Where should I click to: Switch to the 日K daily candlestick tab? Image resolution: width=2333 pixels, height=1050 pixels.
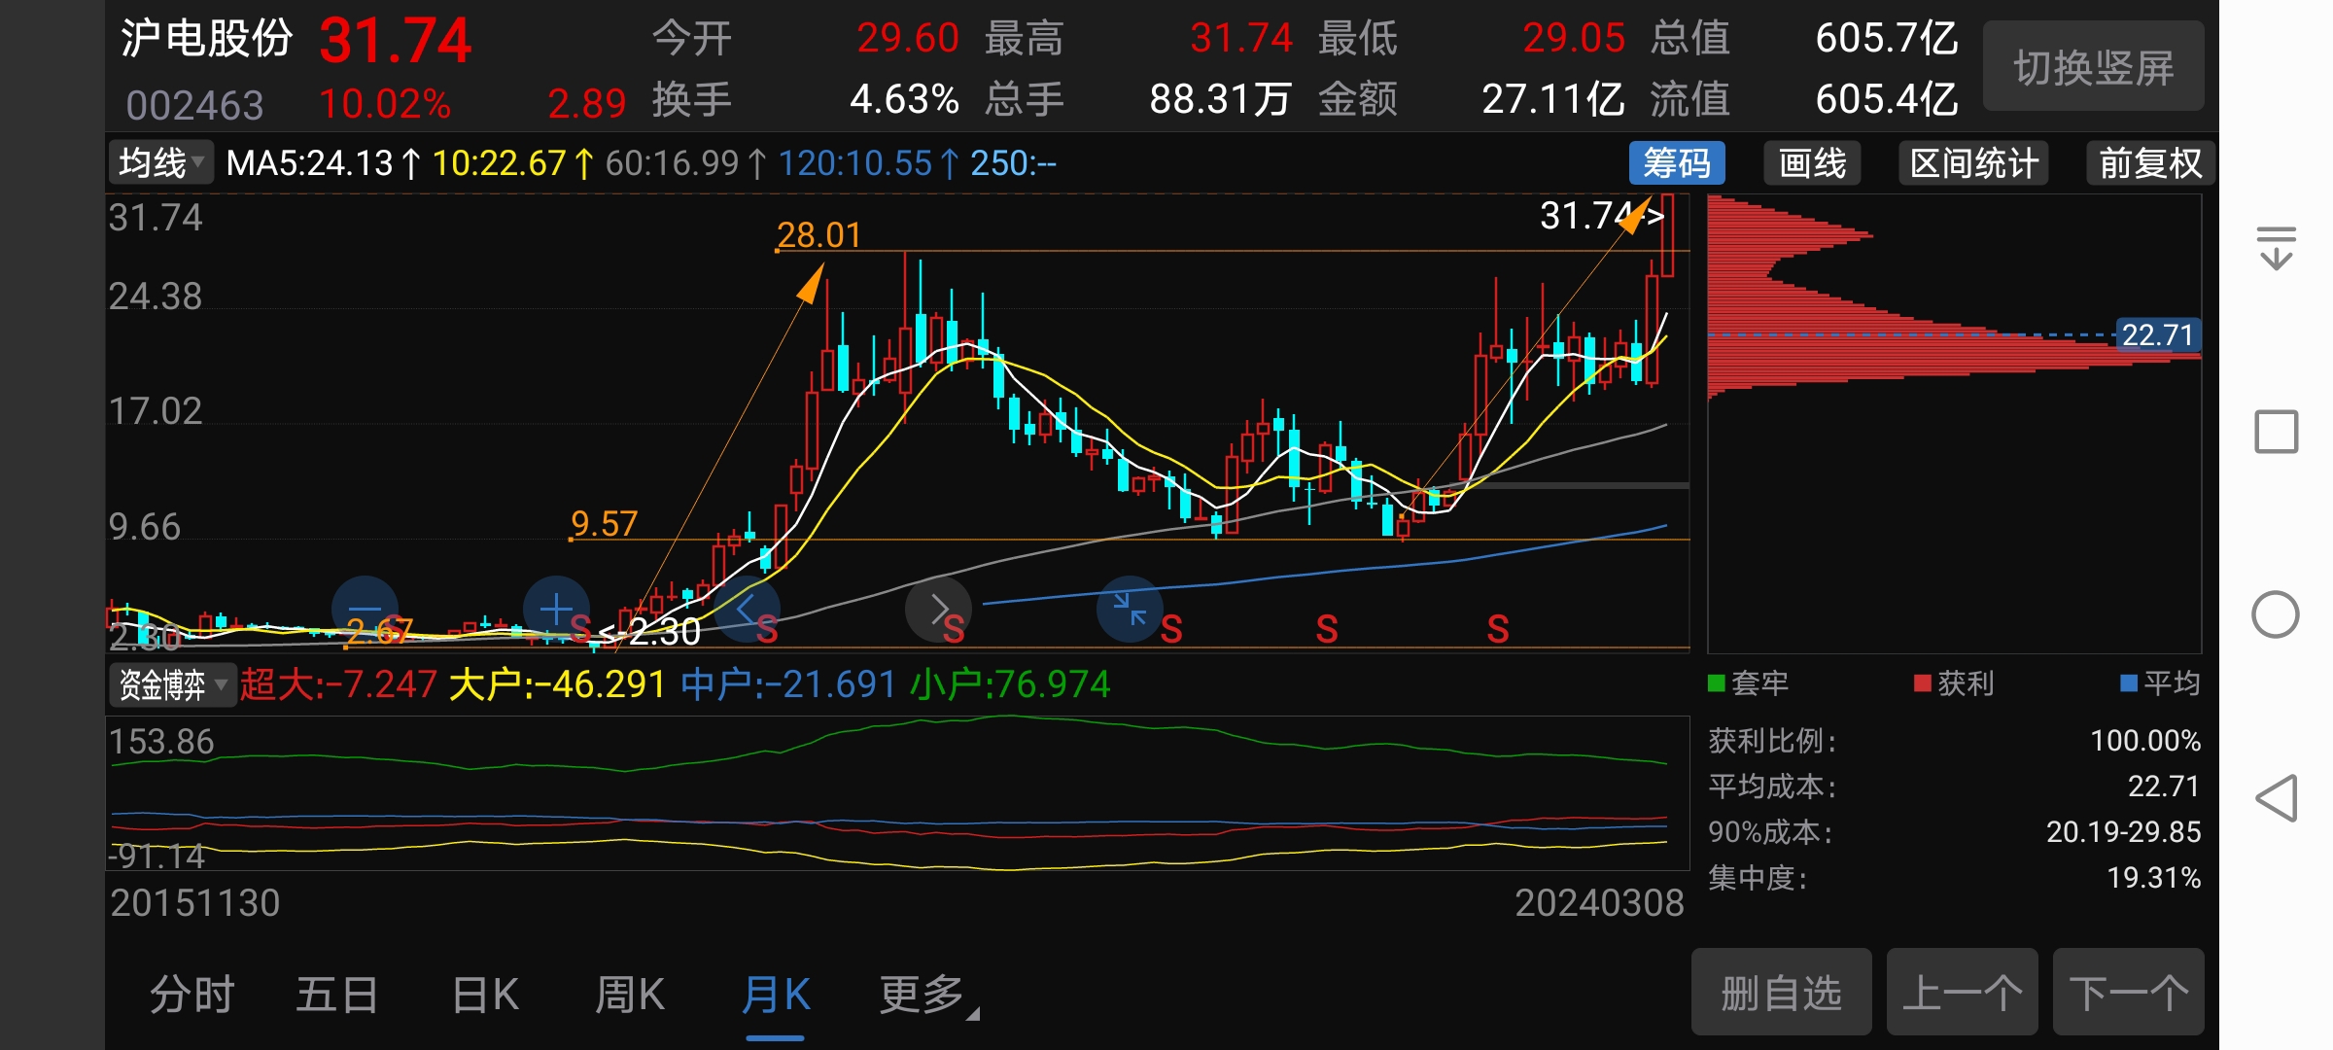click(485, 995)
